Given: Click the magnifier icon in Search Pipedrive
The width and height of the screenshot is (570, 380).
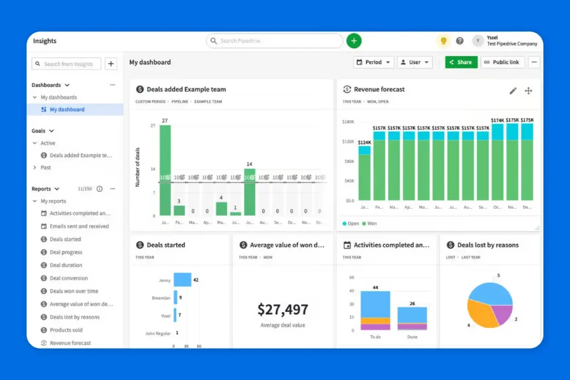Looking at the screenshot, I should (x=214, y=41).
